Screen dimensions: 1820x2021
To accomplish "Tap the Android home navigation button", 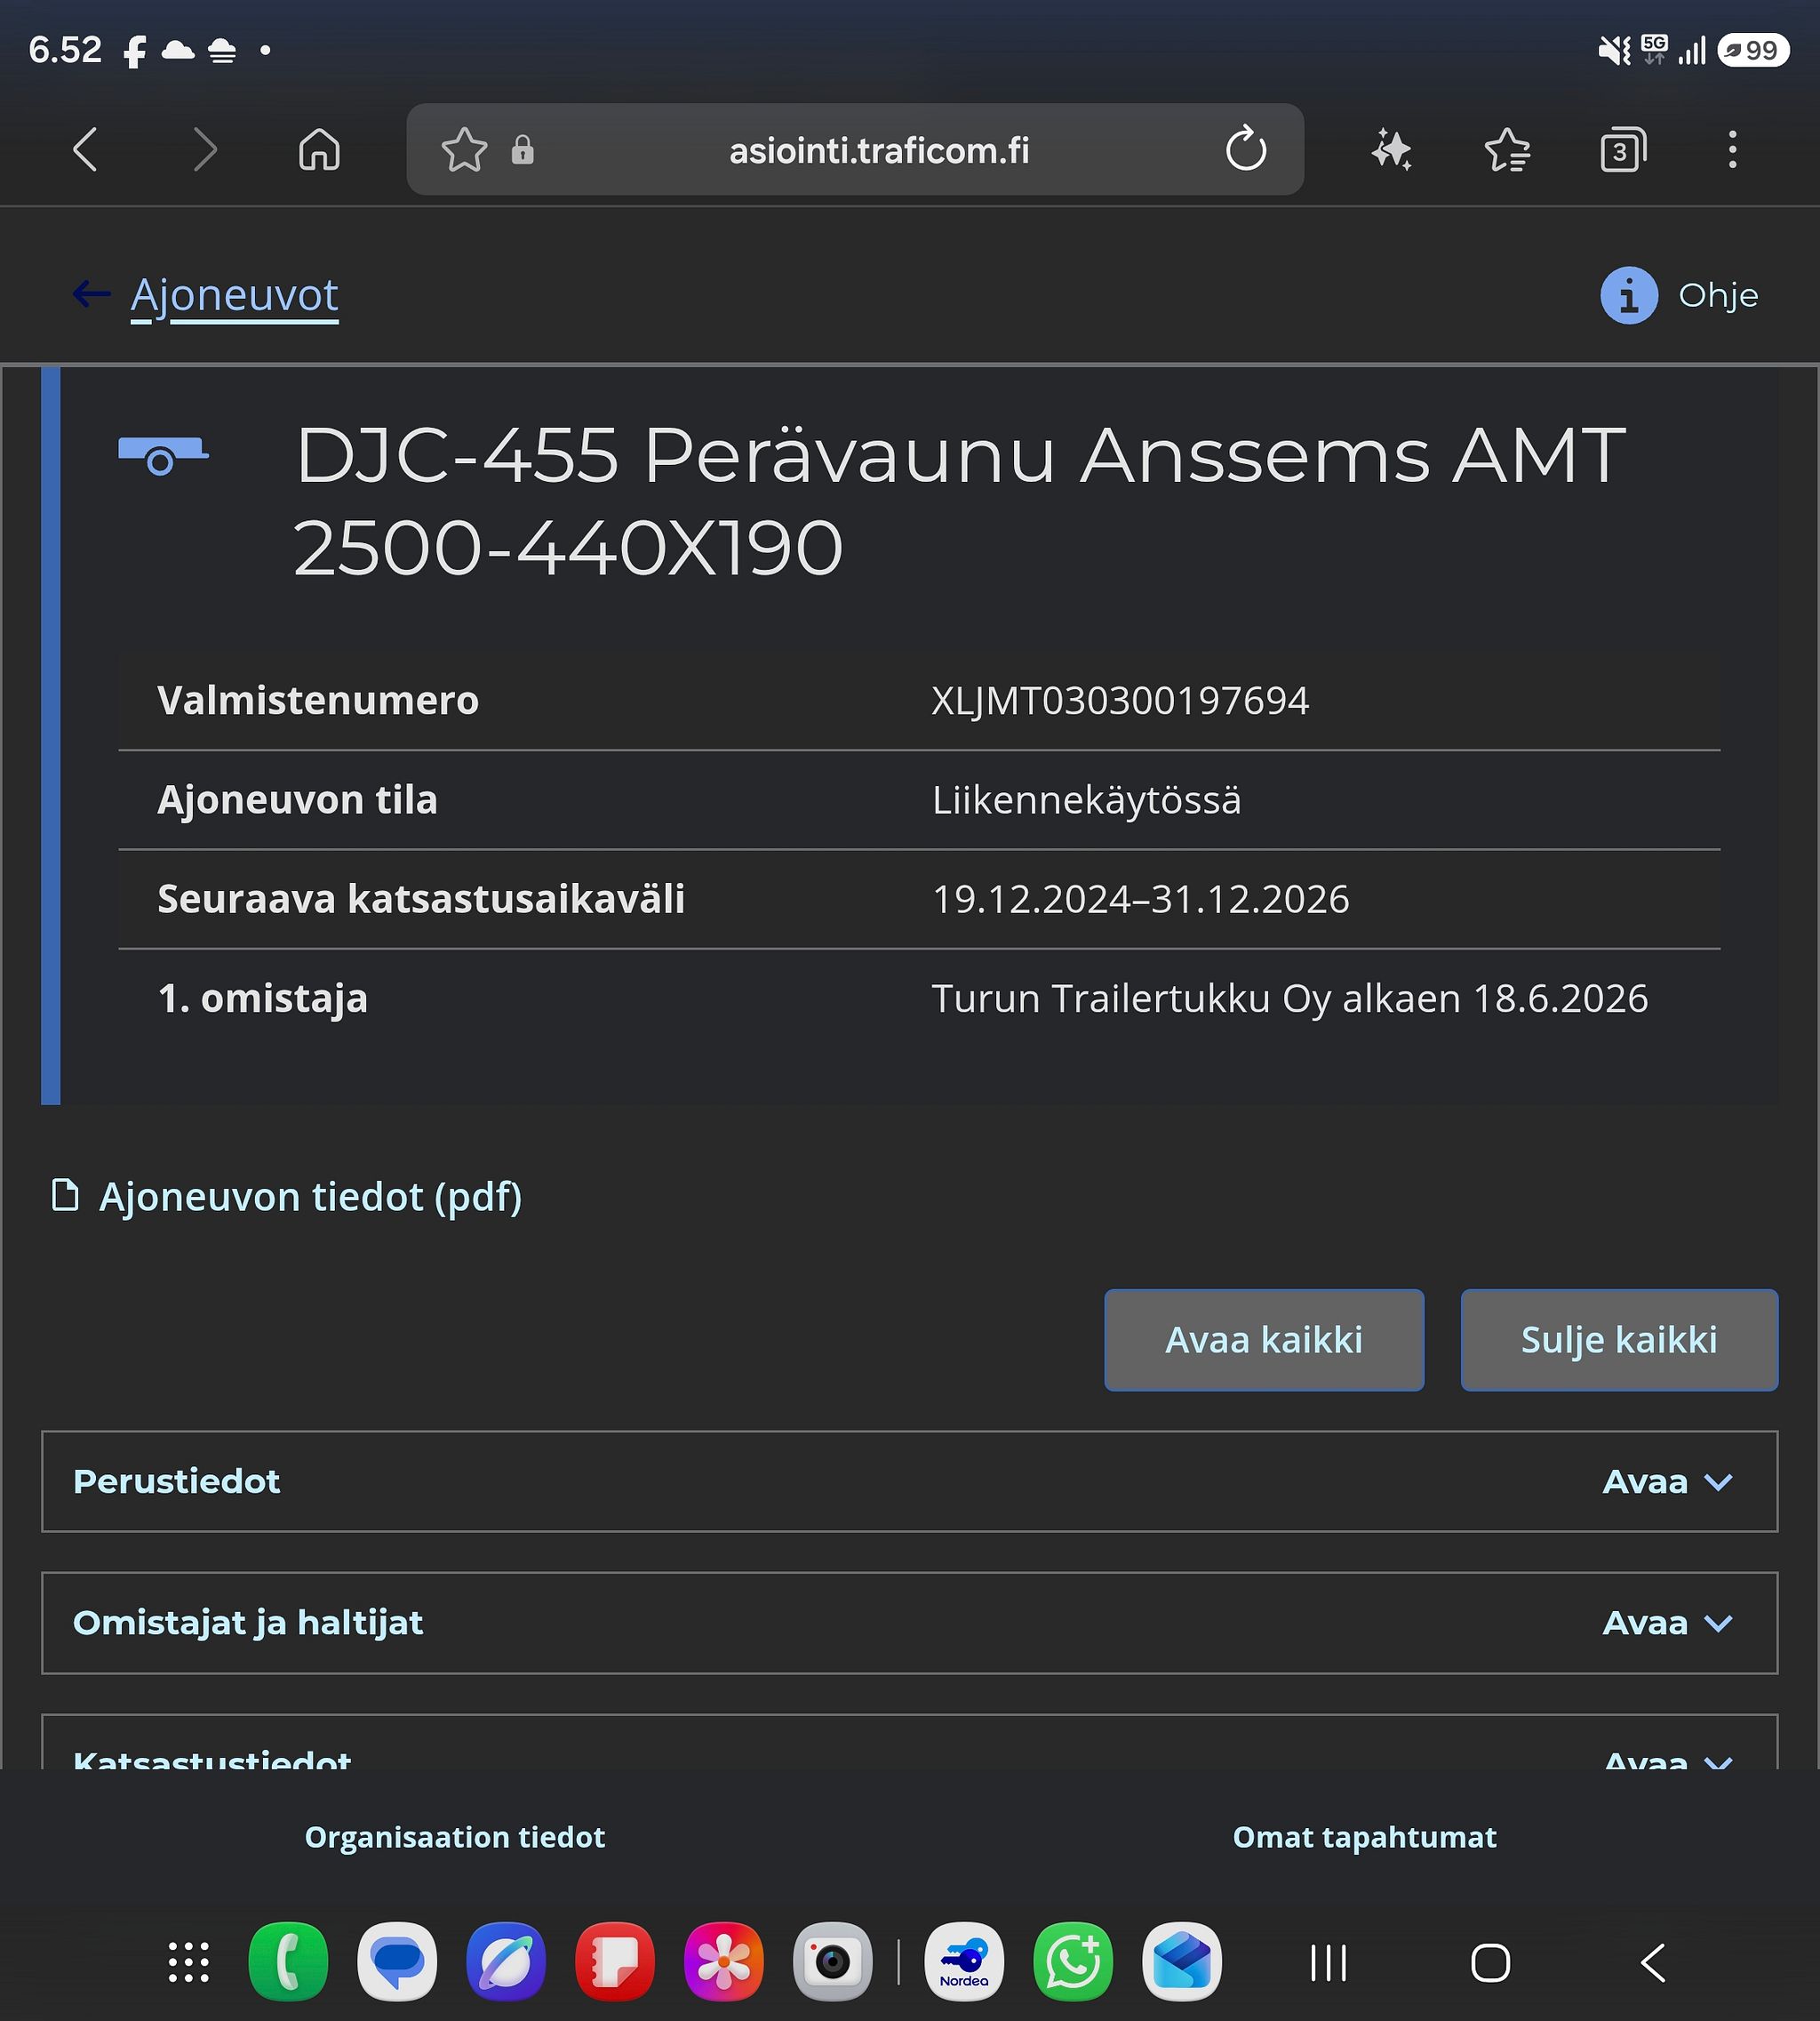I will pos(1490,1963).
